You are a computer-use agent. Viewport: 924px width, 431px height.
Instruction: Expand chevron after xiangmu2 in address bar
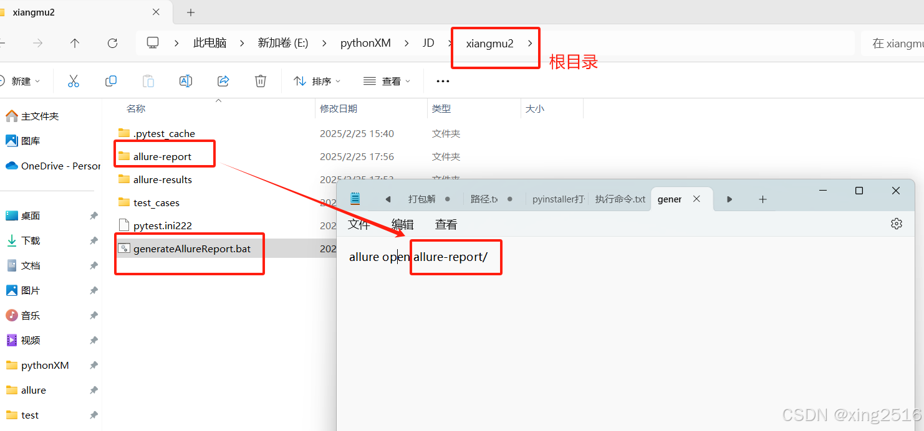tap(530, 43)
